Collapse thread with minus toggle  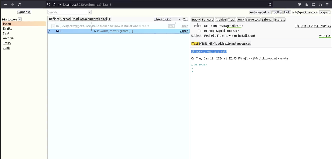coord(53,26)
